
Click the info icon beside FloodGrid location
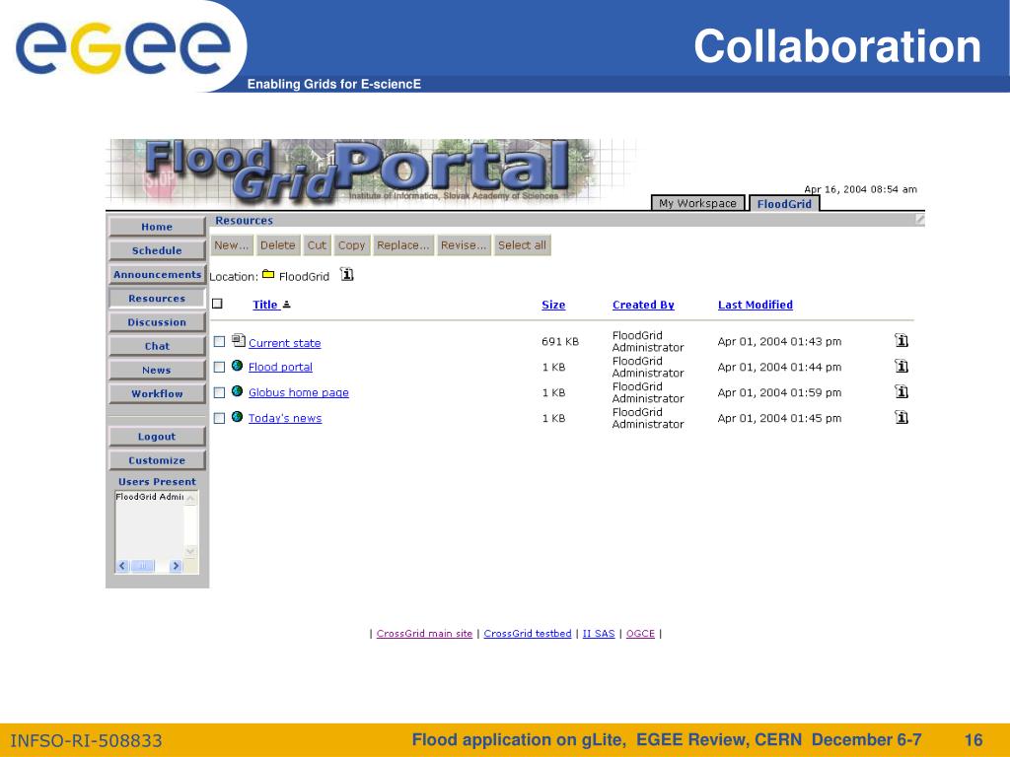(346, 275)
